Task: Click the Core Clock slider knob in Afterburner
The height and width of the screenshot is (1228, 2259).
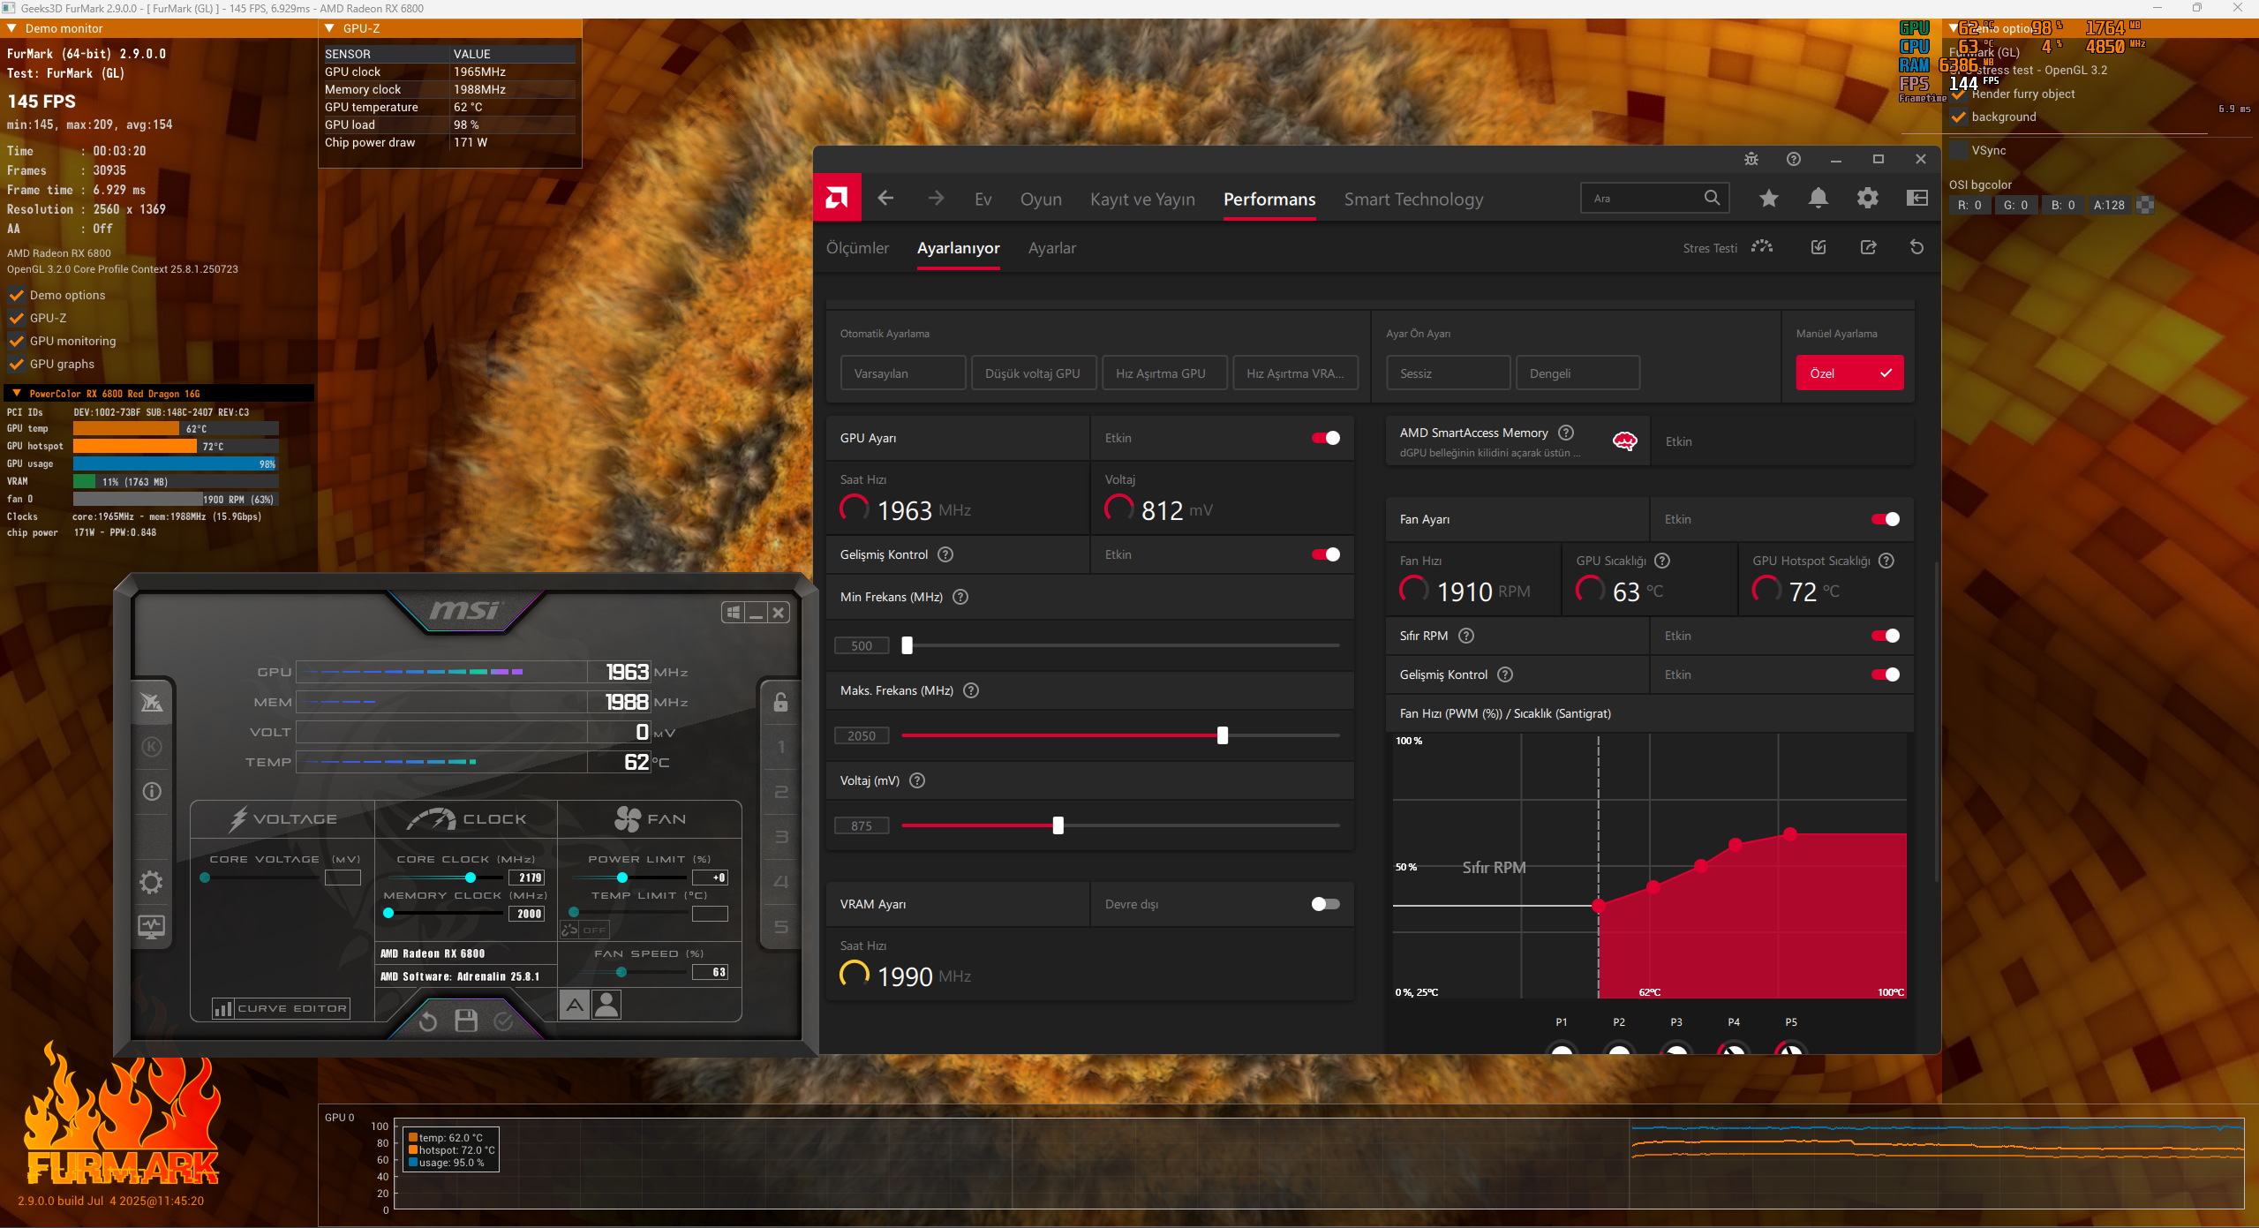Action: pyautogui.click(x=471, y=878)
